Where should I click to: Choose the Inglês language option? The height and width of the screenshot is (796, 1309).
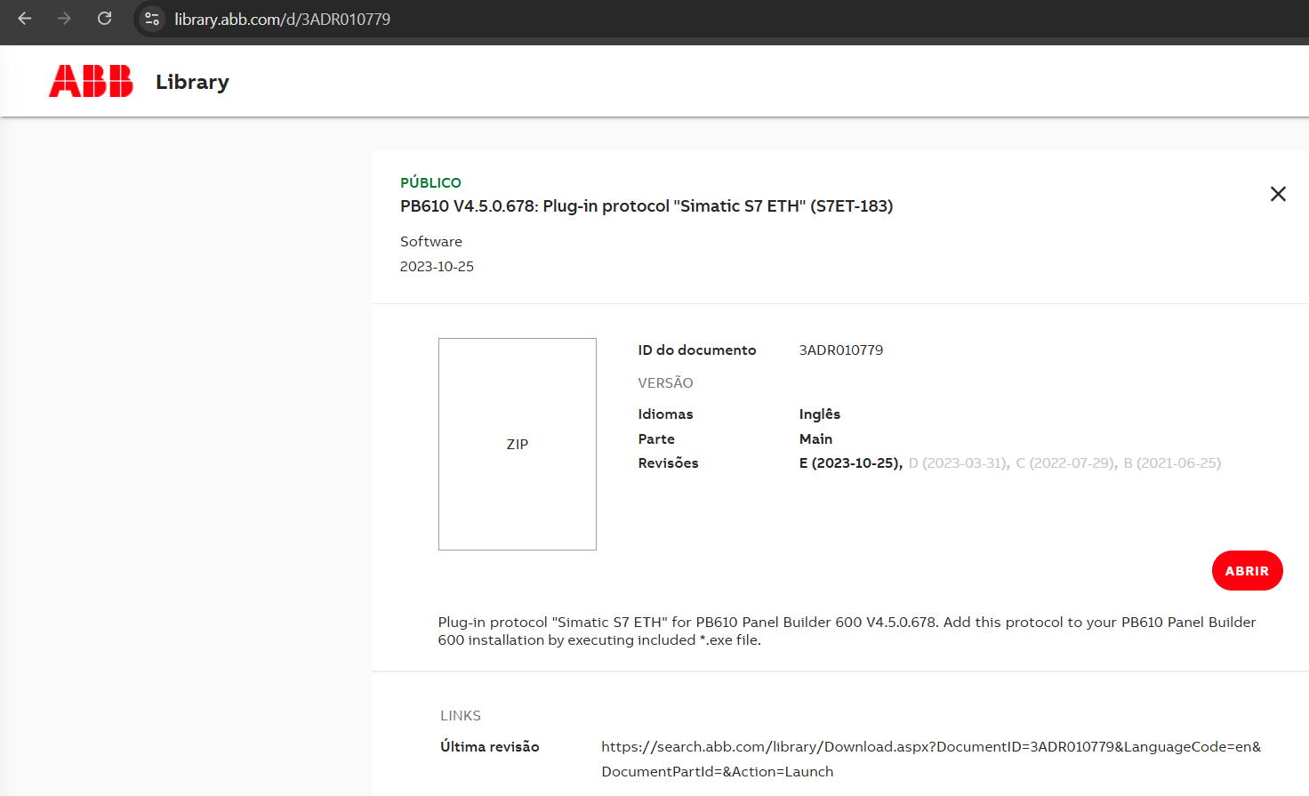coord(819,414)
